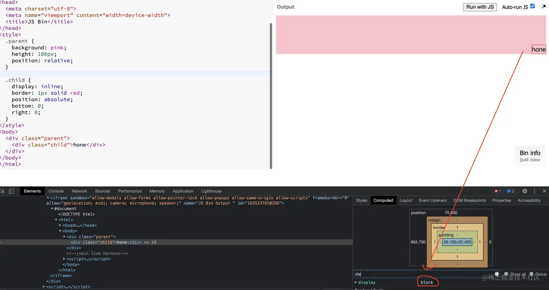The height and width of the screenshot is (290, 549).
Task: Select the jsbin live harness comment
Action: tap(97, 253)
